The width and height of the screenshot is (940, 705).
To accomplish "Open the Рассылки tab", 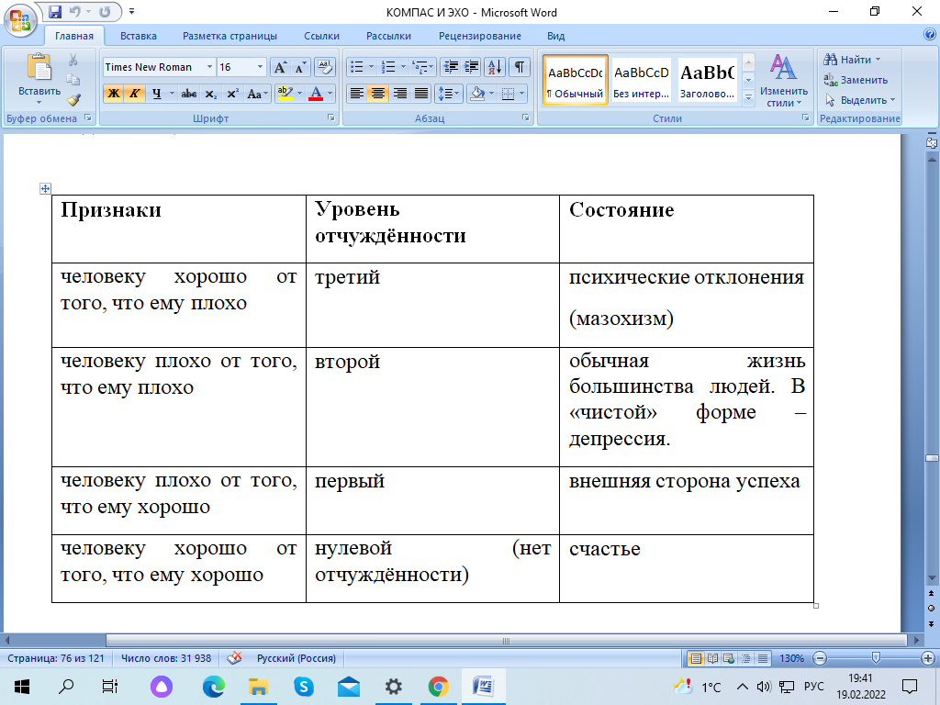I will pyautogui.click(x=388, y=36).
